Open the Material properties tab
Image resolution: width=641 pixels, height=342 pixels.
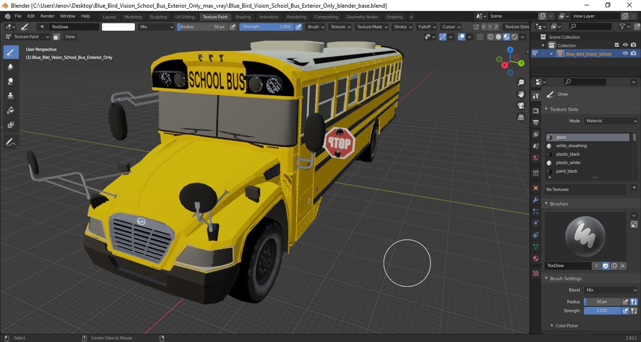click(536, 258)
